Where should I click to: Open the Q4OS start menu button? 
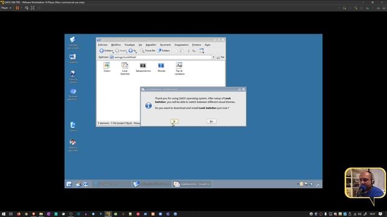69,184
